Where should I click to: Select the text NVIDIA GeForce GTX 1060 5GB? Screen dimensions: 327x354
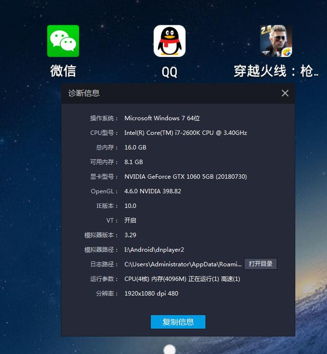pos(169,177)
